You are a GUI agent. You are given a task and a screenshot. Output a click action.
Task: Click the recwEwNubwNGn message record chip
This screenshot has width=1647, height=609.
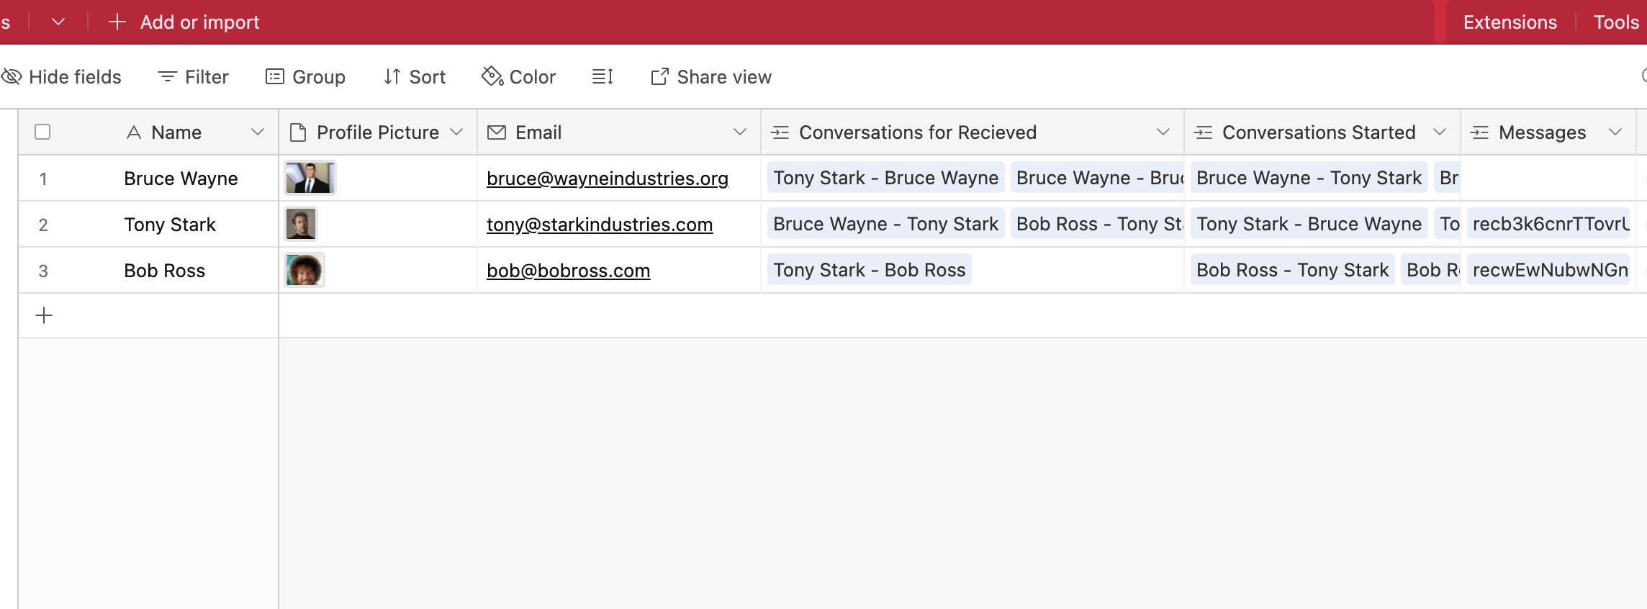pyautogui.click(x=1548, y=270)
